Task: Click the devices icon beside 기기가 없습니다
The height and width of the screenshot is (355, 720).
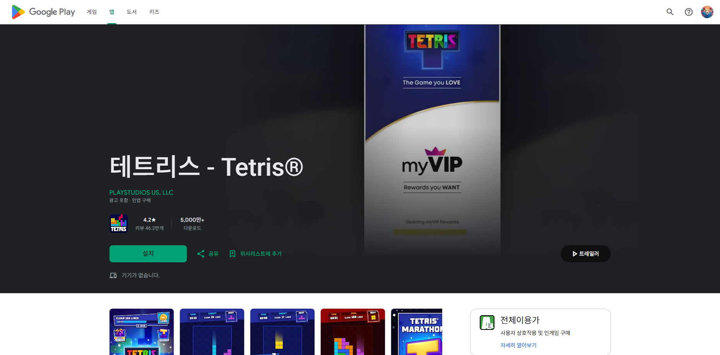Action: (113, 275)
